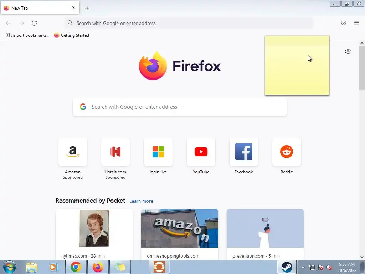365x274 pixels.
Task: Click the Recommended by Pocket heading
Action: pyautogui.click(x=90, y=201)
